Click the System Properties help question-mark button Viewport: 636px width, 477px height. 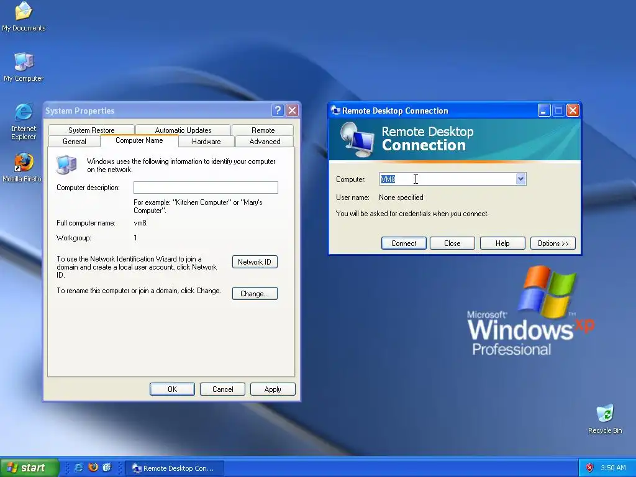[x=278, y=111]
